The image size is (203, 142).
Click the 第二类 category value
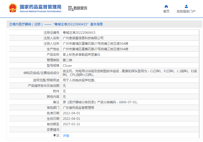[x=68, y=60]
